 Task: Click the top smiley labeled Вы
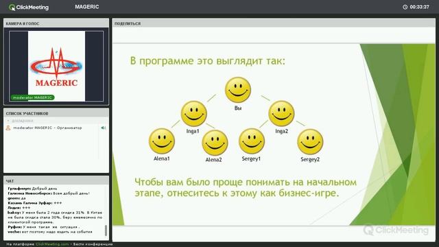click(238, 90)
